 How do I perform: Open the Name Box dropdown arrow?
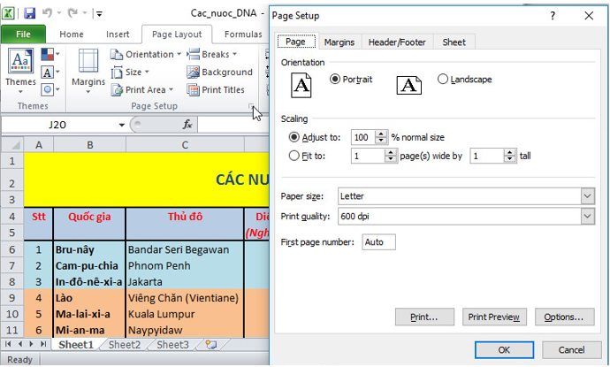(122, 125)
